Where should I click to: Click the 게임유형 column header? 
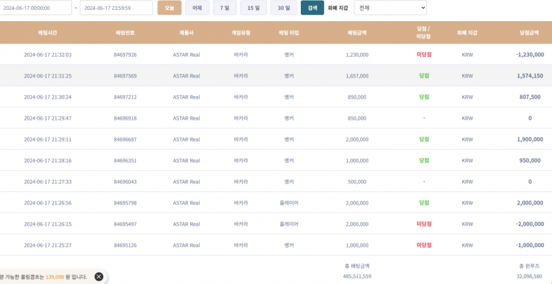coord(241,33)
